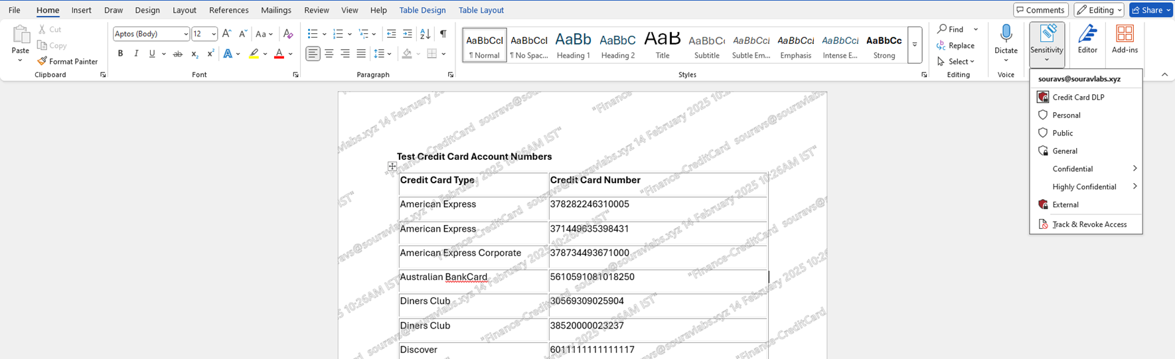Expand the Confidential submenu

tap(1086, 169)
